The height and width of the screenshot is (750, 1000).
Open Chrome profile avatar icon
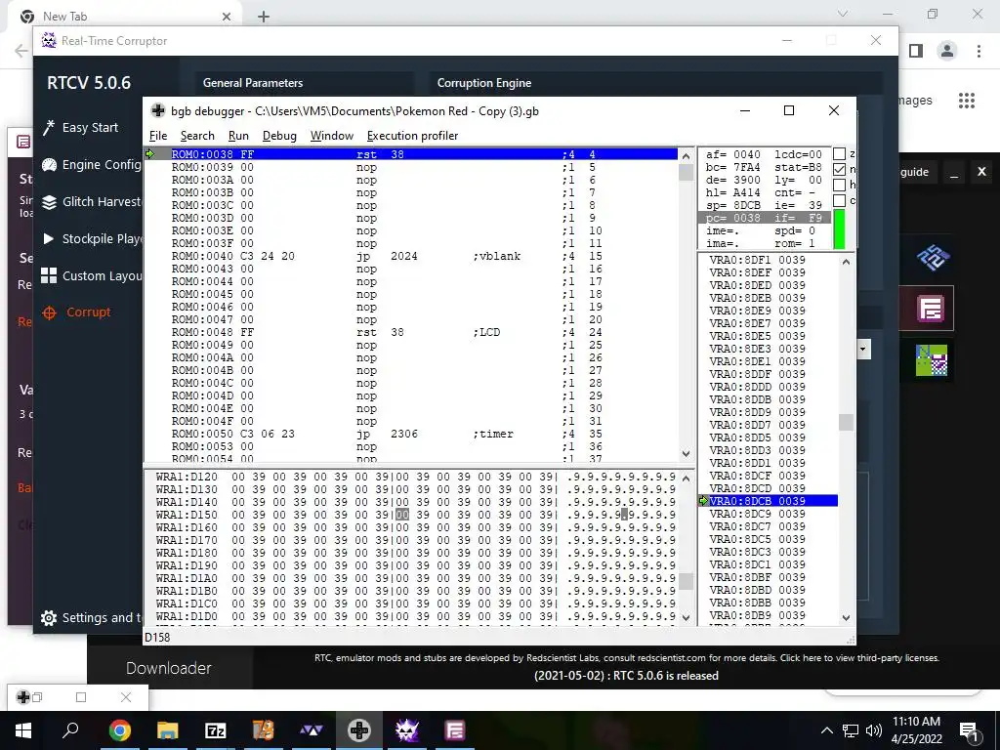(x=947, y=51)
